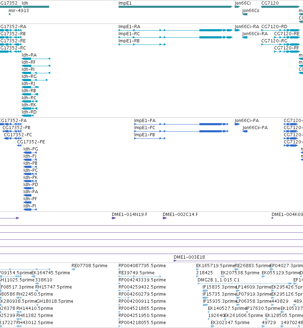Select transcript ImpE1-RC label
The image size is (303, 328).
click(x=129, y=34)
